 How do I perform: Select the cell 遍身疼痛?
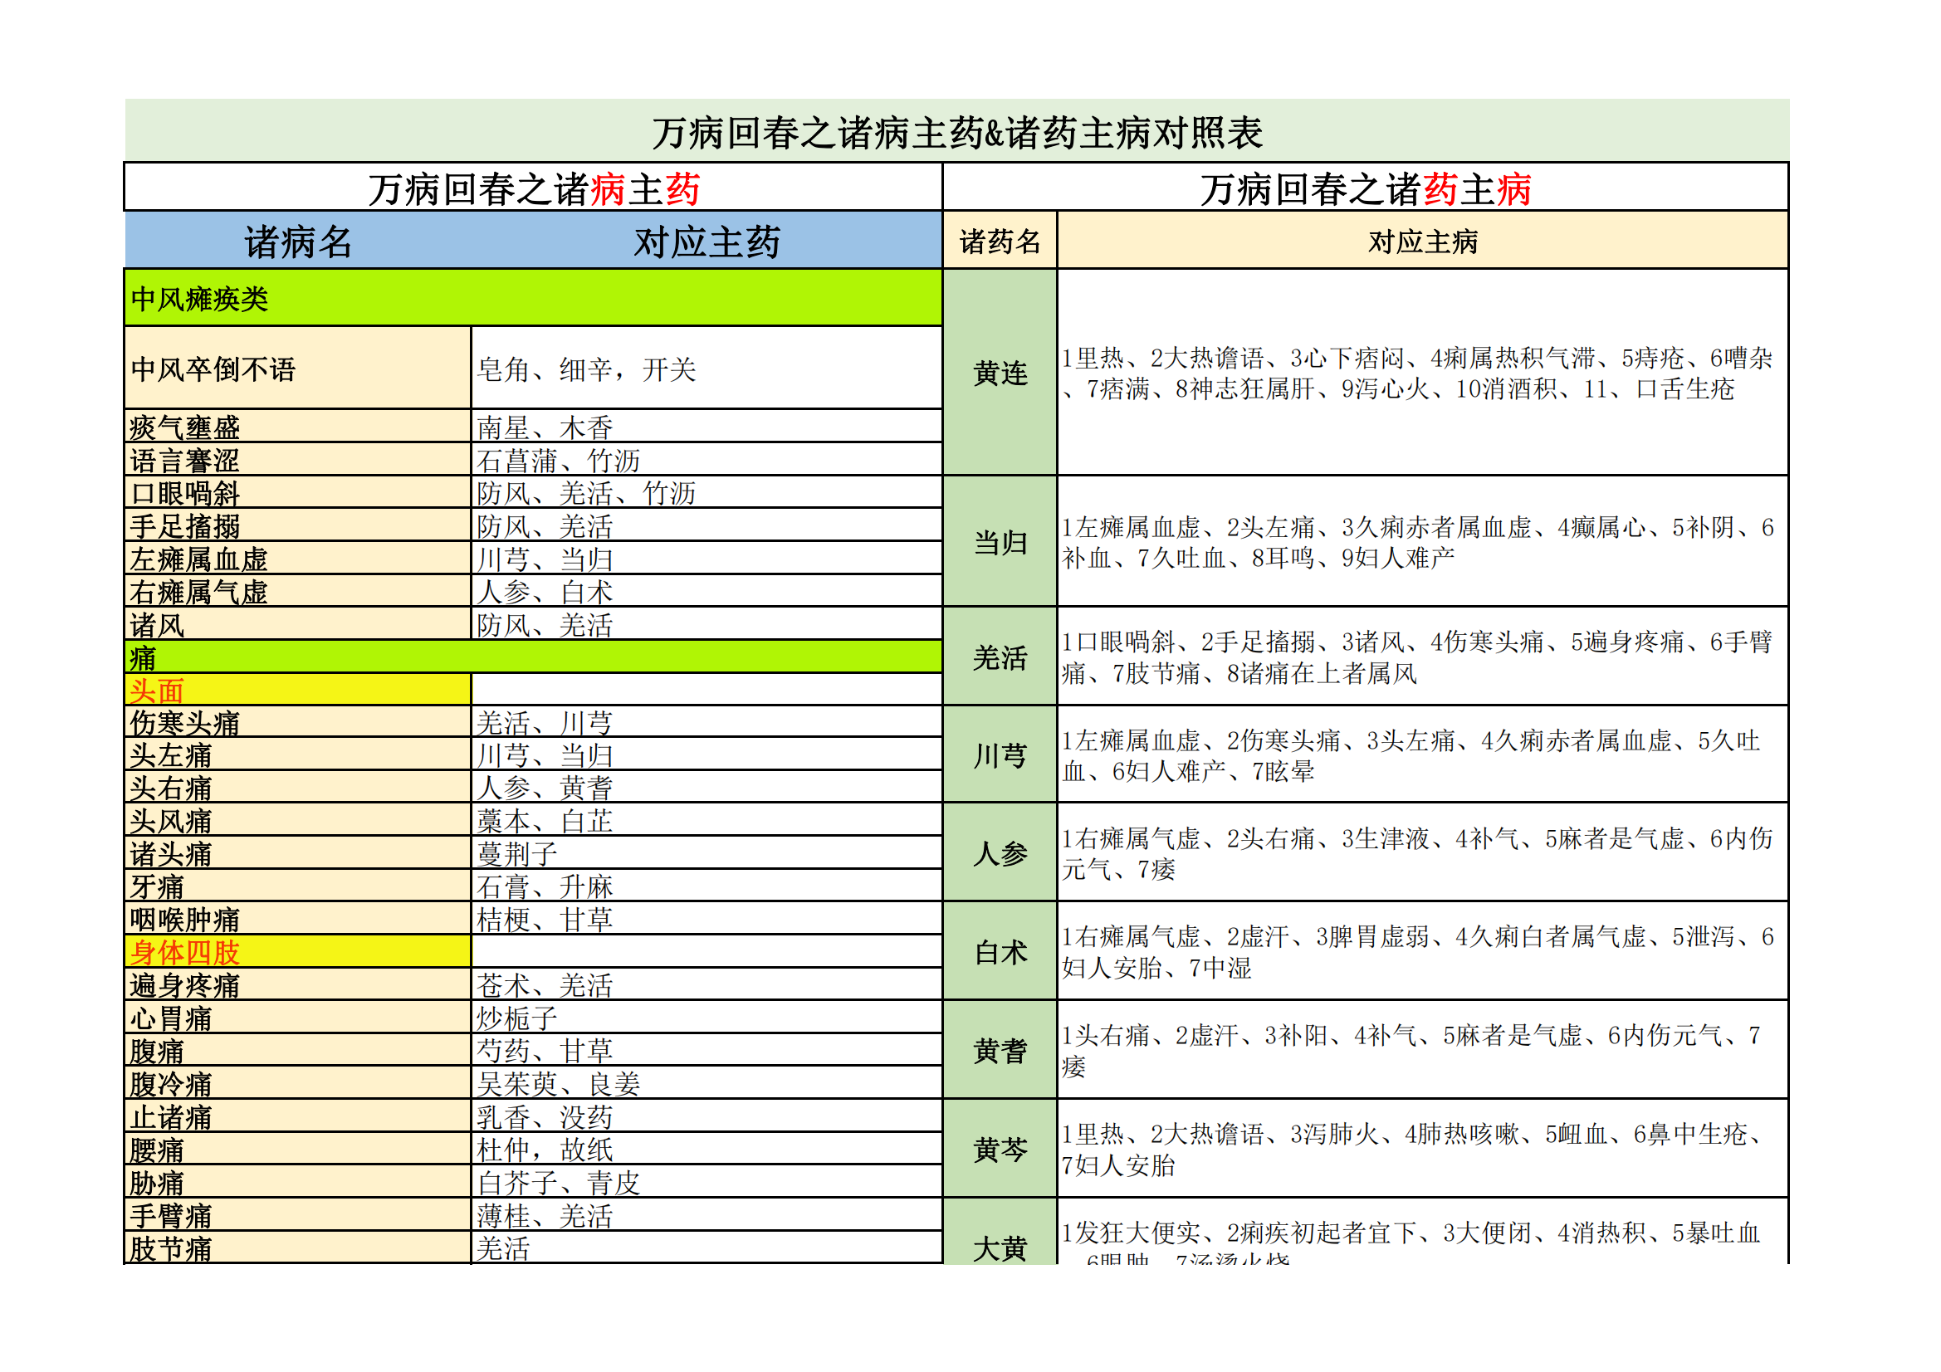coord(297,985)
